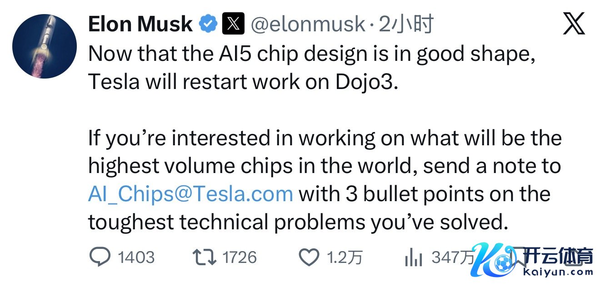Click the Elon Musk display name
The image size is (600, 287).
tap(140, 24)
